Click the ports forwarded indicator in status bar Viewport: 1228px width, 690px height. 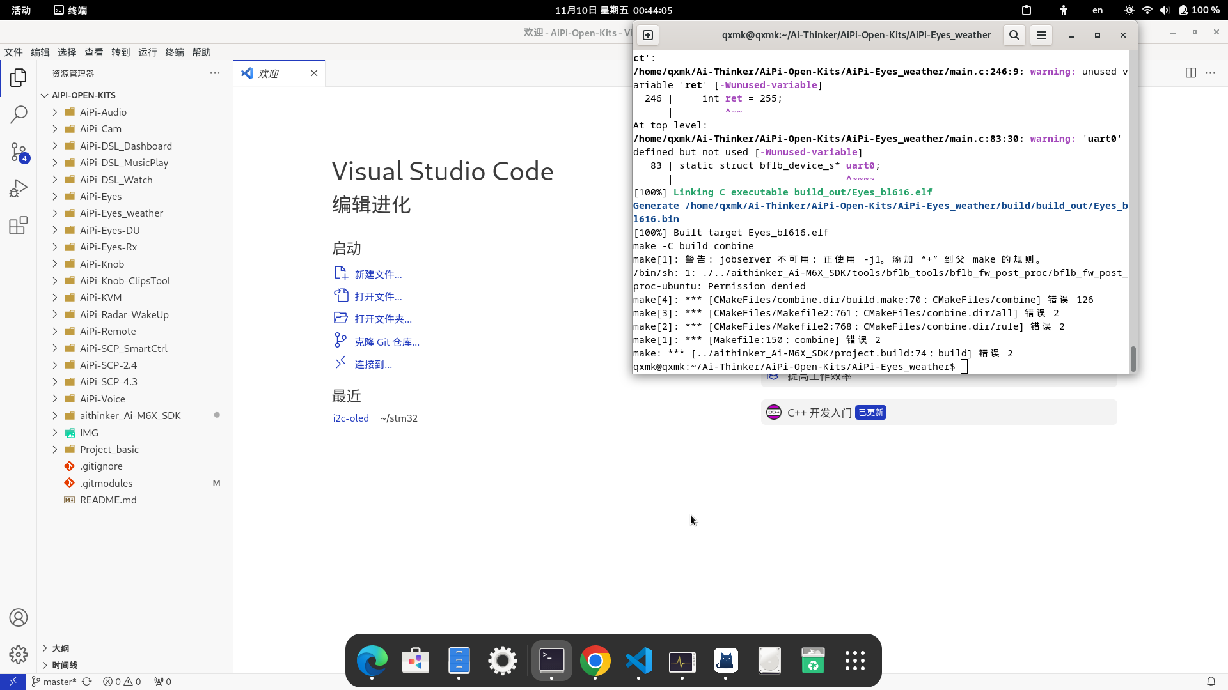pos(162,682)
